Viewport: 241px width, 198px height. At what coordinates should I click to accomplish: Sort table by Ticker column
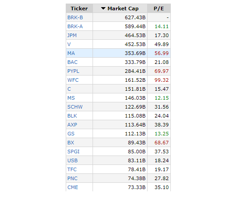[x=79, y=8]
